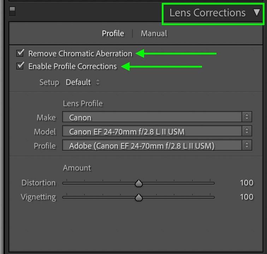Click the Model field stepper arrows
The width and height of the screenshot is (267, 254).
[247, 131]
